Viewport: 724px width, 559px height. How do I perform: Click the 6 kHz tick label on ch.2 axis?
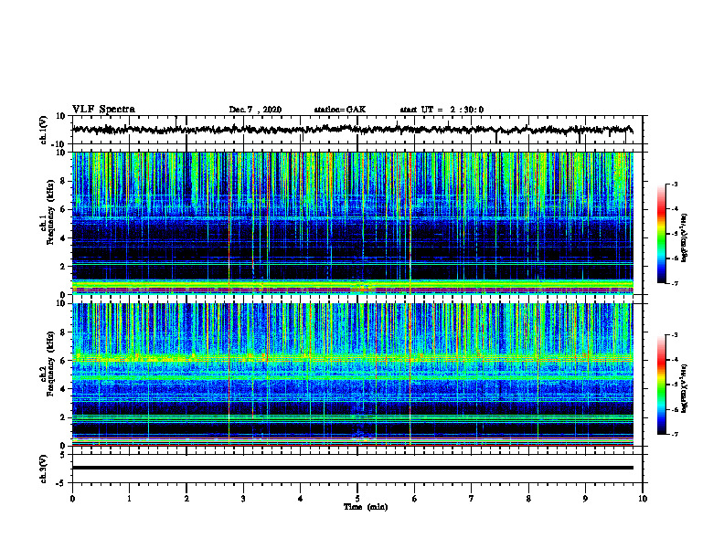63,361
